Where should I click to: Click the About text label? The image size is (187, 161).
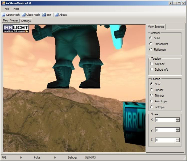pos(63,15)
